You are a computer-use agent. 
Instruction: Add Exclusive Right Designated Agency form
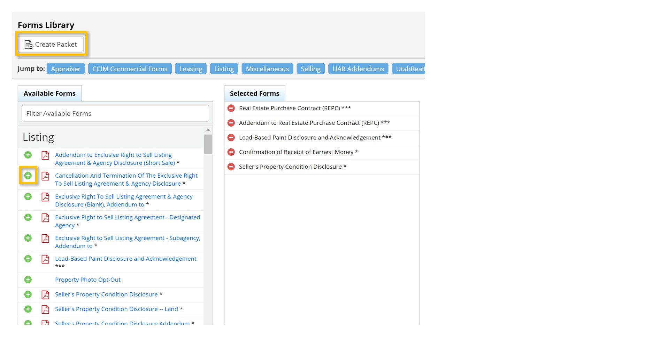(28, 218)
